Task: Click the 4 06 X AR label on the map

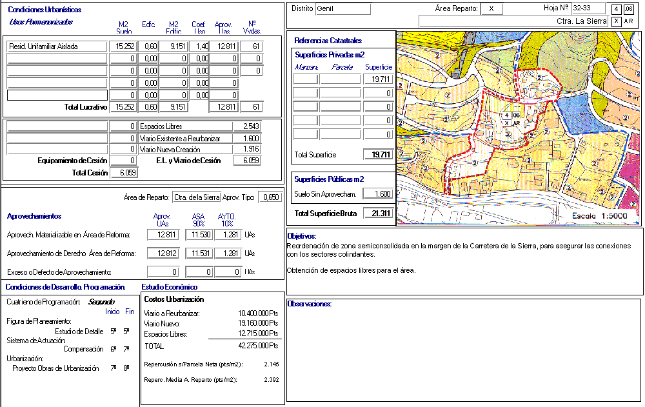Action: click(511, 119)
